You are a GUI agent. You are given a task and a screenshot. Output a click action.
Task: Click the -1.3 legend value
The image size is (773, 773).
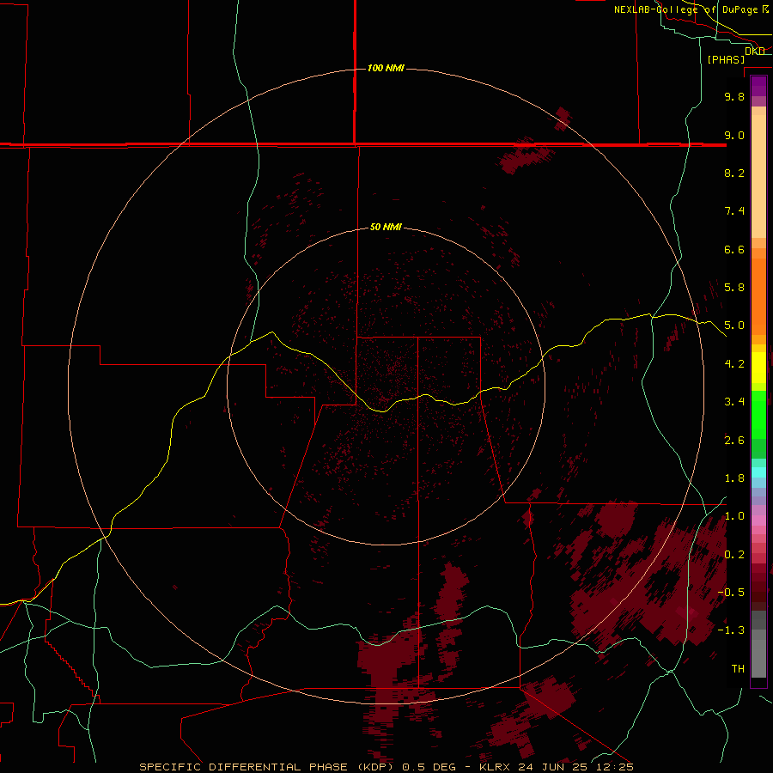[x=730, y=630]
